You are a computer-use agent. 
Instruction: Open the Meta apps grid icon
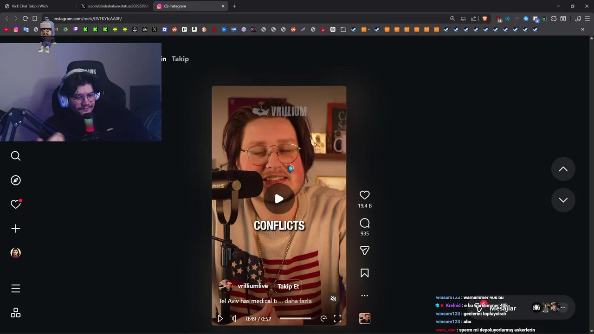click(x=16, y=313)
